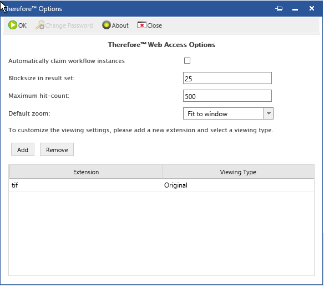Viewport: 324px width, 286px height.
Task: Enable Automatically claim workflow instances checkbox
Action: point(187,61)
